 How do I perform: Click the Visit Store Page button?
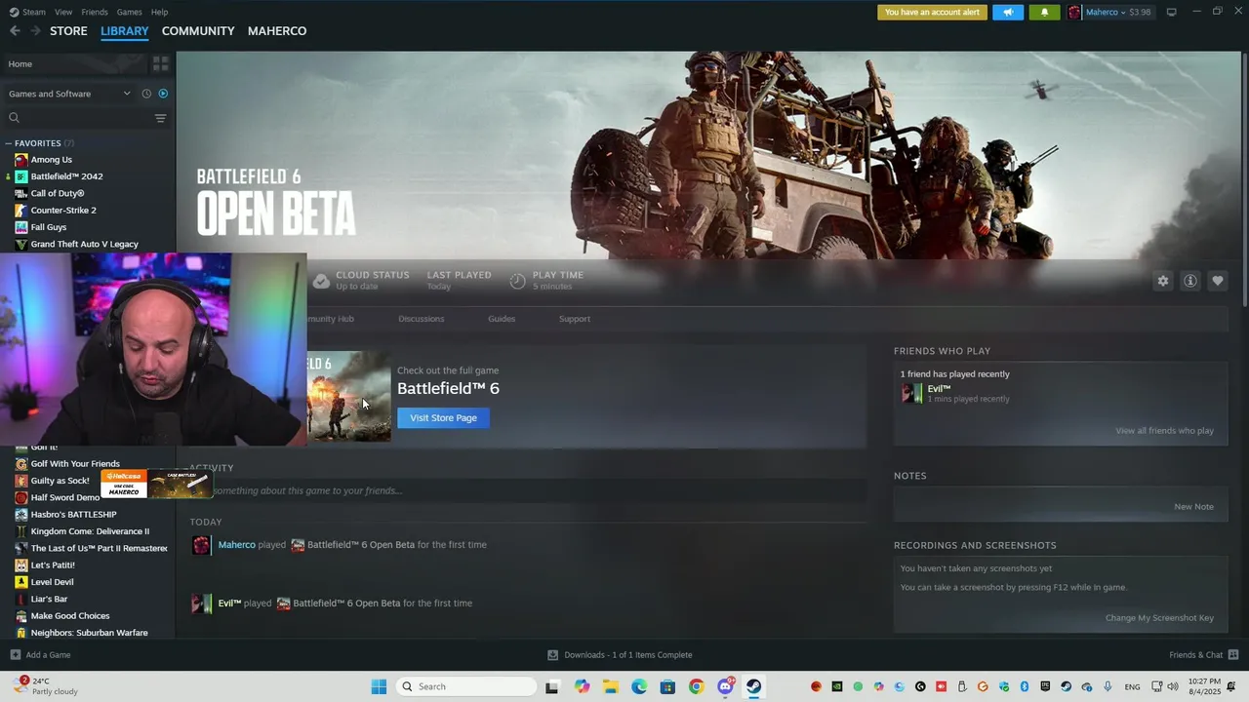click(x=443, y=418)
